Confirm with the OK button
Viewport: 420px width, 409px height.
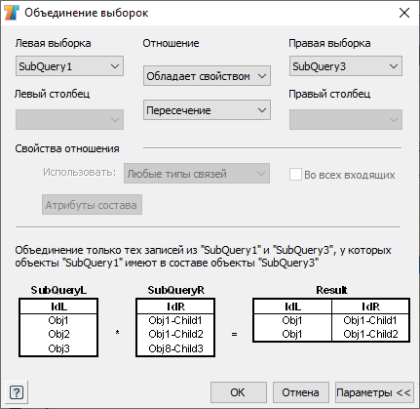(x=239, y=392)
